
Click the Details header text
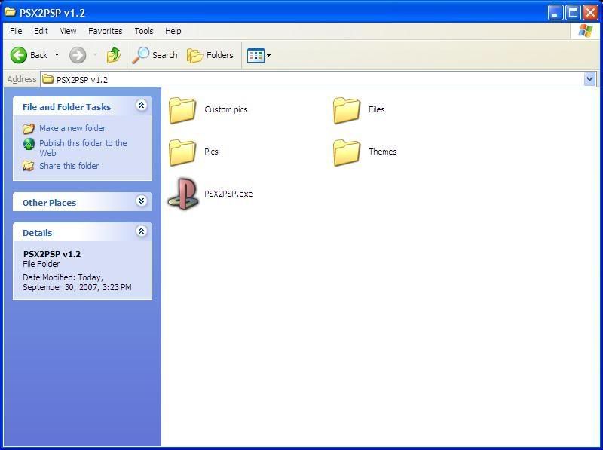(37, 233)
